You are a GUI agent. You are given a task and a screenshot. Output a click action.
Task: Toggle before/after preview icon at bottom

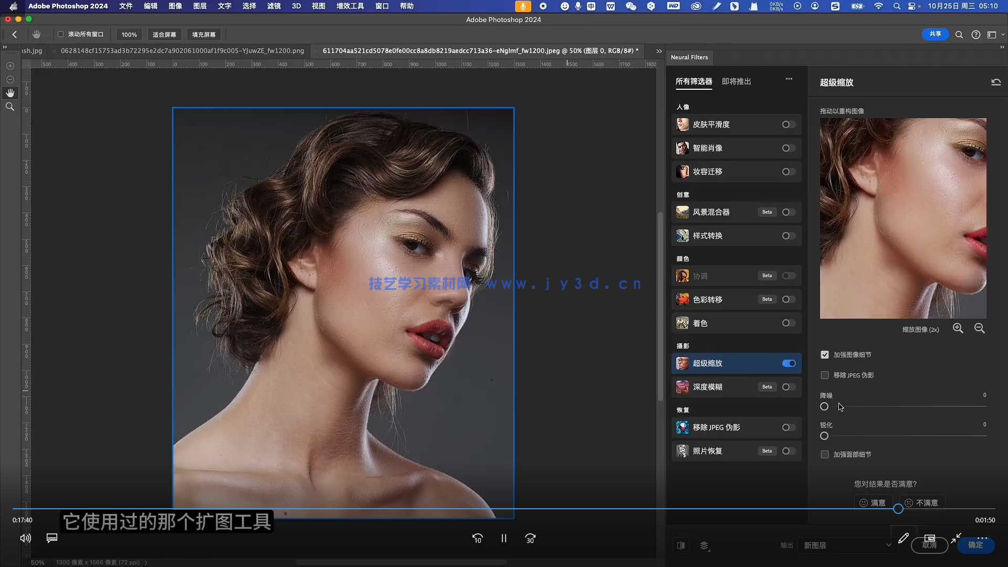(x=681, y=545)
